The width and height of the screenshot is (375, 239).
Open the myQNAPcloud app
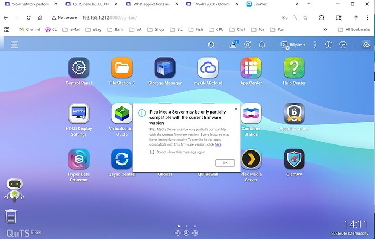(208, 68)
